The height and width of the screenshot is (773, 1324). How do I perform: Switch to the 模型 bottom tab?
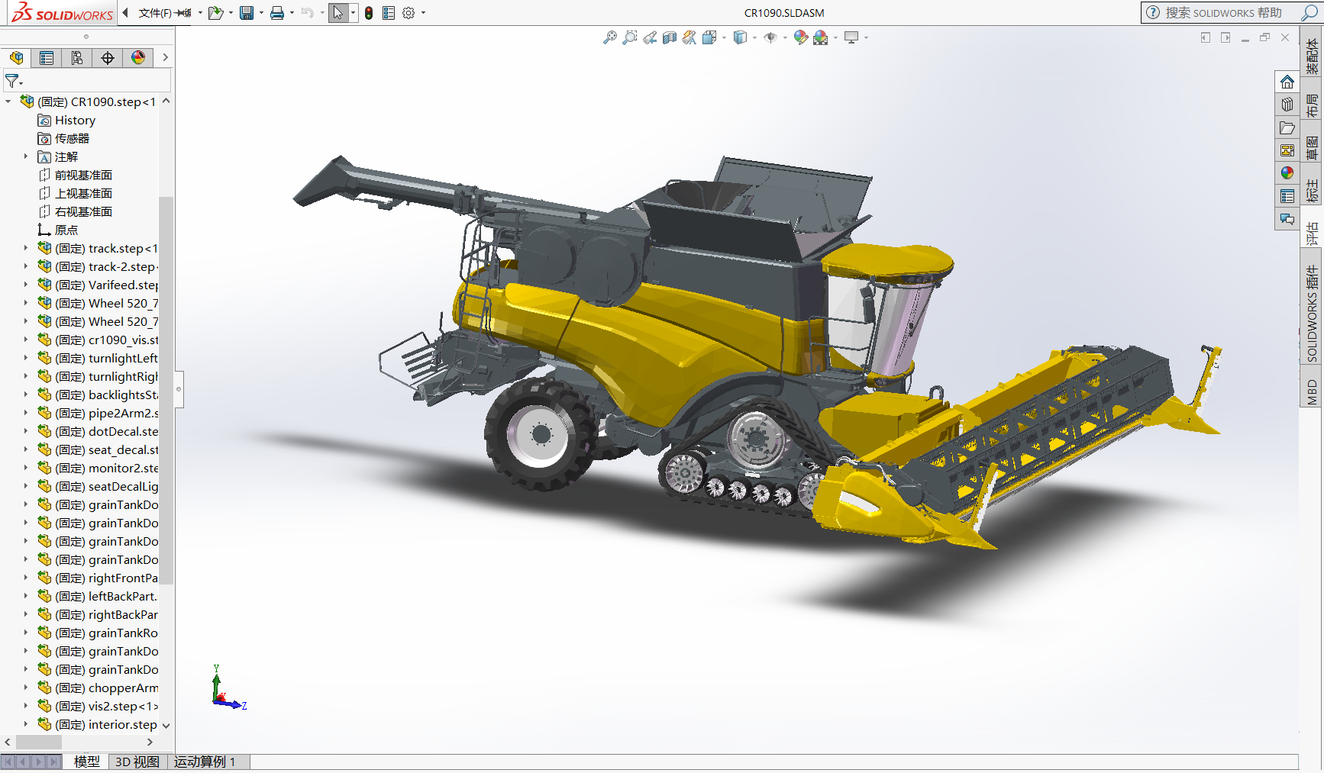point(86,762)
